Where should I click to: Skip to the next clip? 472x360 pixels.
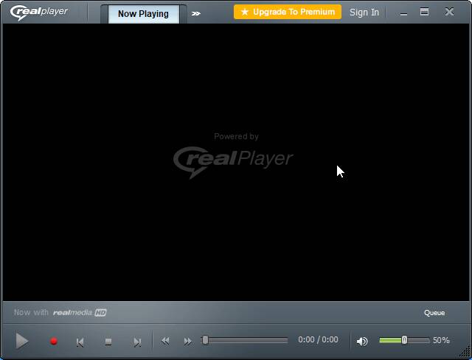[137, 342]
